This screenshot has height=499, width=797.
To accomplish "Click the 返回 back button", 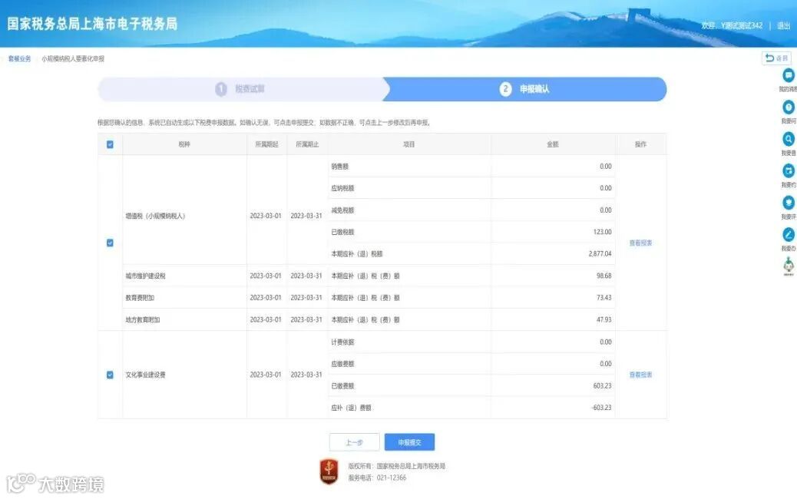I will (777, 58).
